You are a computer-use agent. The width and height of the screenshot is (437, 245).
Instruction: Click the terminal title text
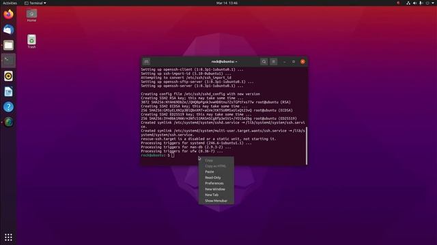click(x=224, y=62)
